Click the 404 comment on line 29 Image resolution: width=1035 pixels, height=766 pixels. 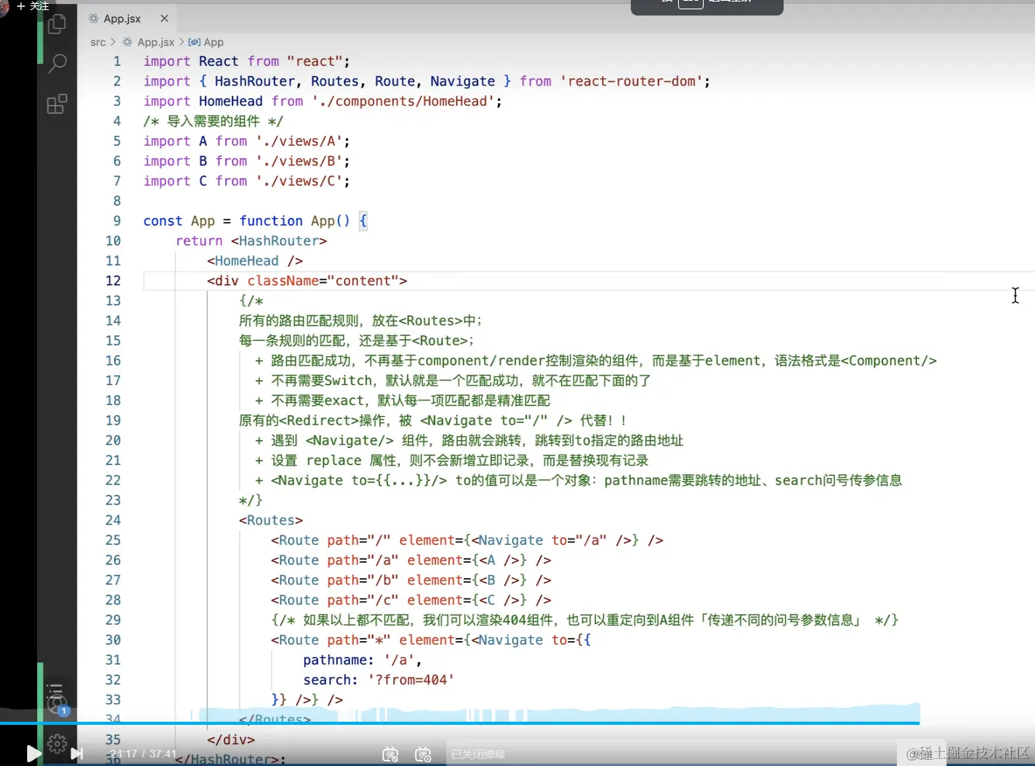[585, 621]
